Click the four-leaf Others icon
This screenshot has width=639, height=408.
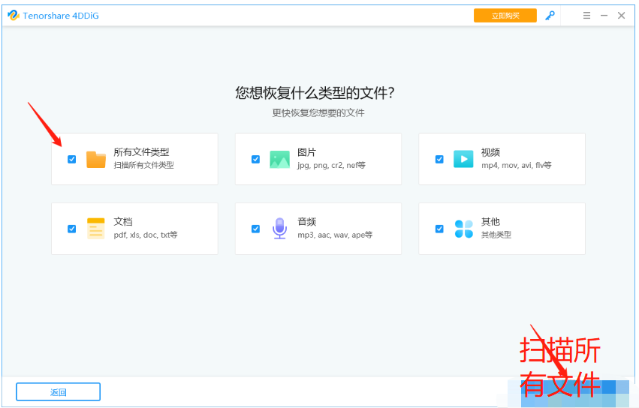point(463,229)
